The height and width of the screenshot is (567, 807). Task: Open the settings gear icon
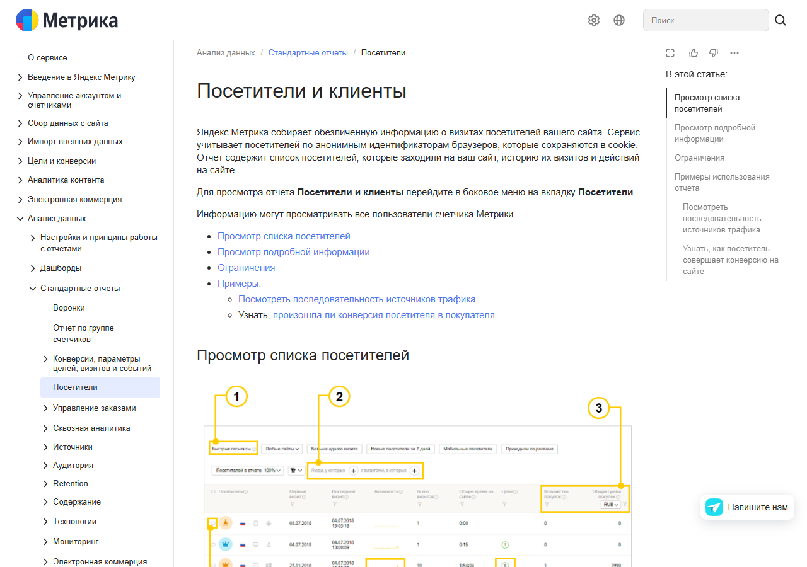pyautogui.click(x=594, y=20)
